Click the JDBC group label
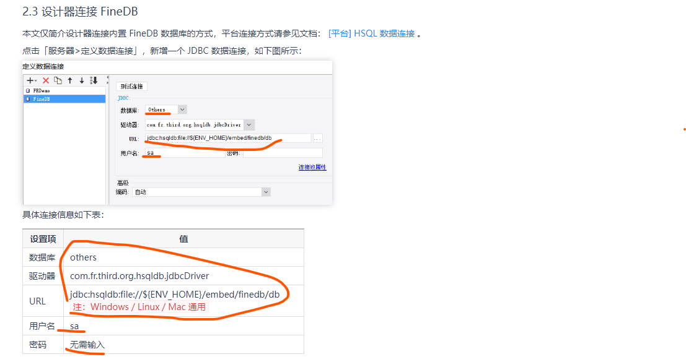This screenshot has height=362, width=686. coord(124,98)
